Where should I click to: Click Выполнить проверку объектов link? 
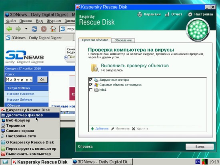(x=135, y=66)
